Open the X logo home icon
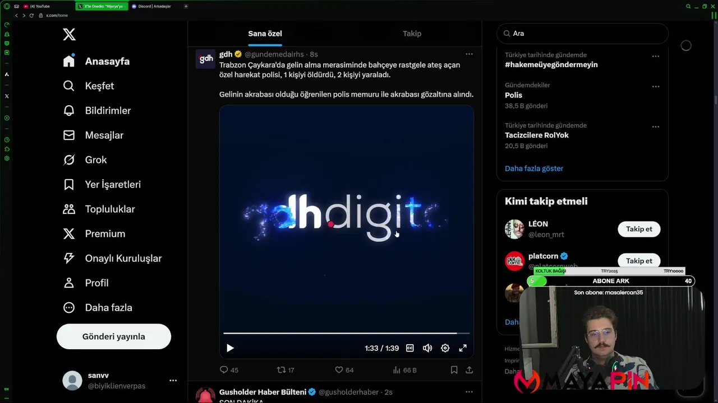This screenshot has width=718, height=403. (69, 34)
